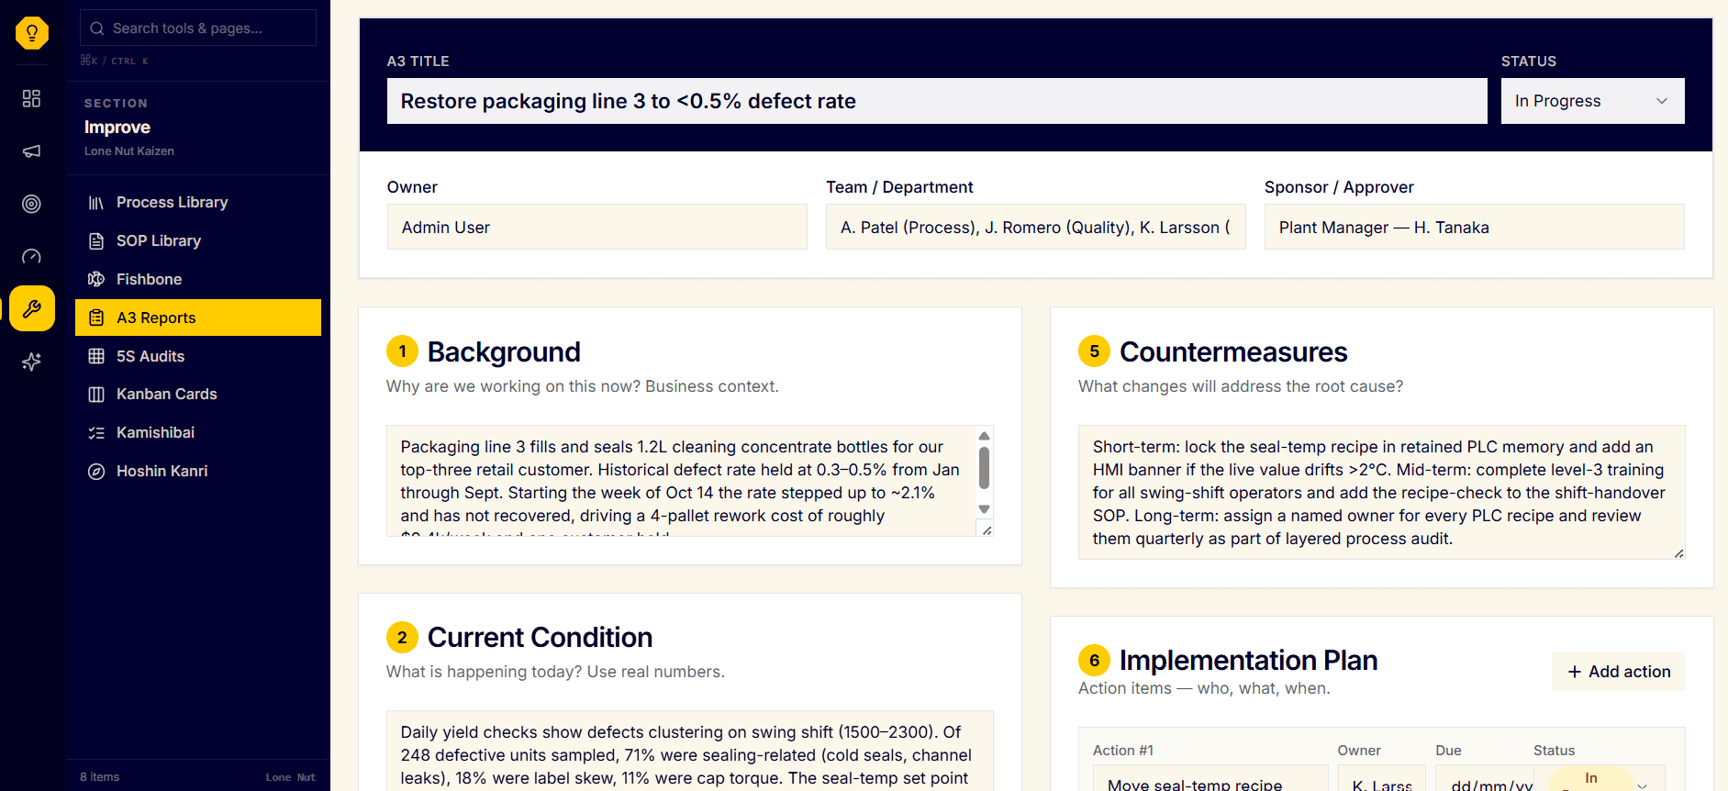Click the number 5 step badge

pyautogui.click(x=1094, y=351)
